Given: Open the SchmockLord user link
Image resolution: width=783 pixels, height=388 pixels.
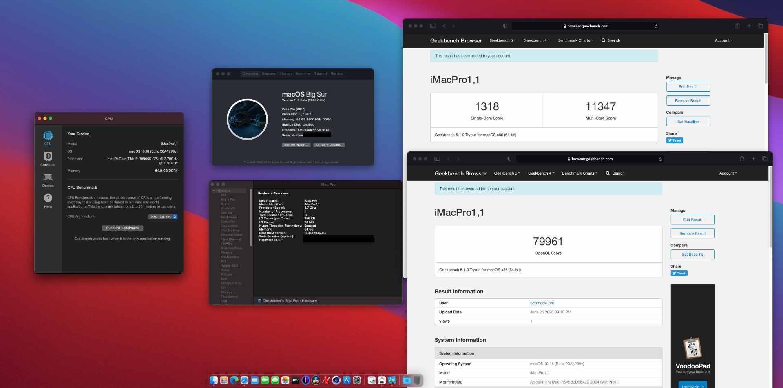Looking at the screenshot, I should (542, 303).
